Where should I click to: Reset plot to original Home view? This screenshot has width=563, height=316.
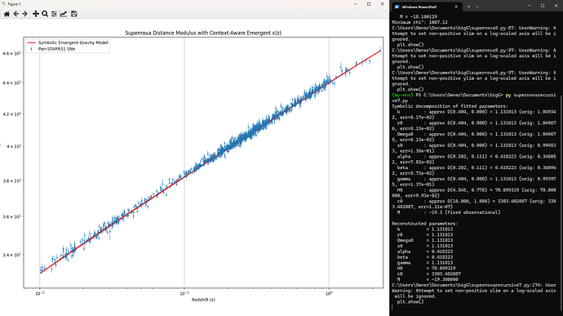click(x=7, y=14)
